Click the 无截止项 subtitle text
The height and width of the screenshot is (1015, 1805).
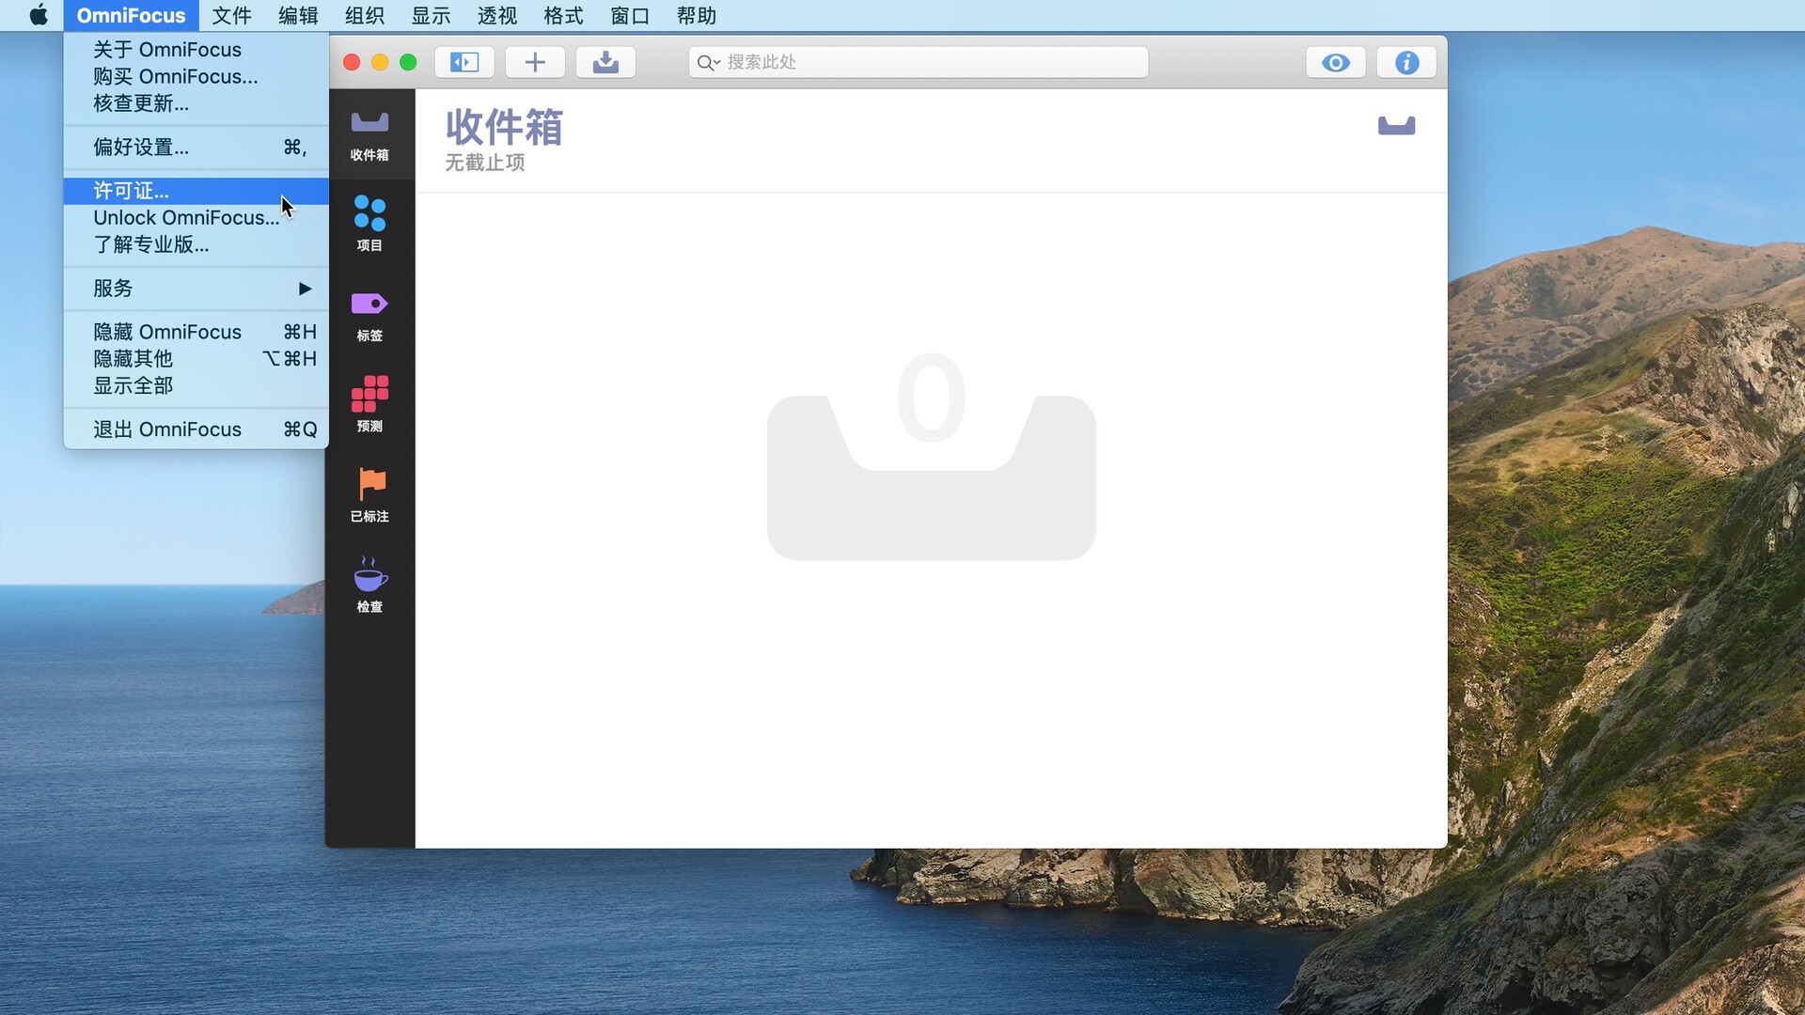485,163
